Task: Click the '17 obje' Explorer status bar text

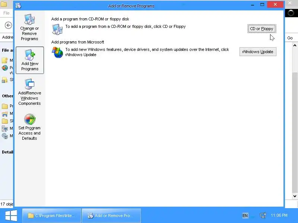Action: pyautogui.click(x=7, y=204)
